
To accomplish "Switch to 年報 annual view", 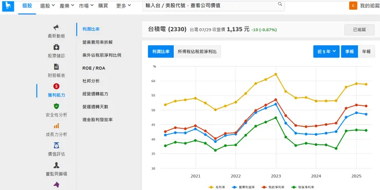I will click(367, 51).
